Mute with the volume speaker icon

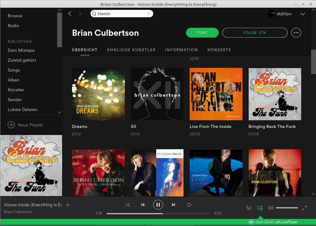pos(271,208)
